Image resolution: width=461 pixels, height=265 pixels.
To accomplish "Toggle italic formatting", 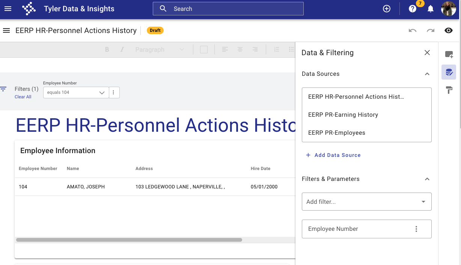I will 122,50.
